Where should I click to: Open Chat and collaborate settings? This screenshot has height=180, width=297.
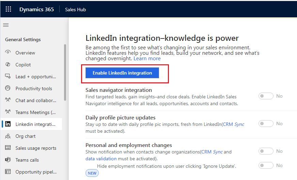coord(32,100)
